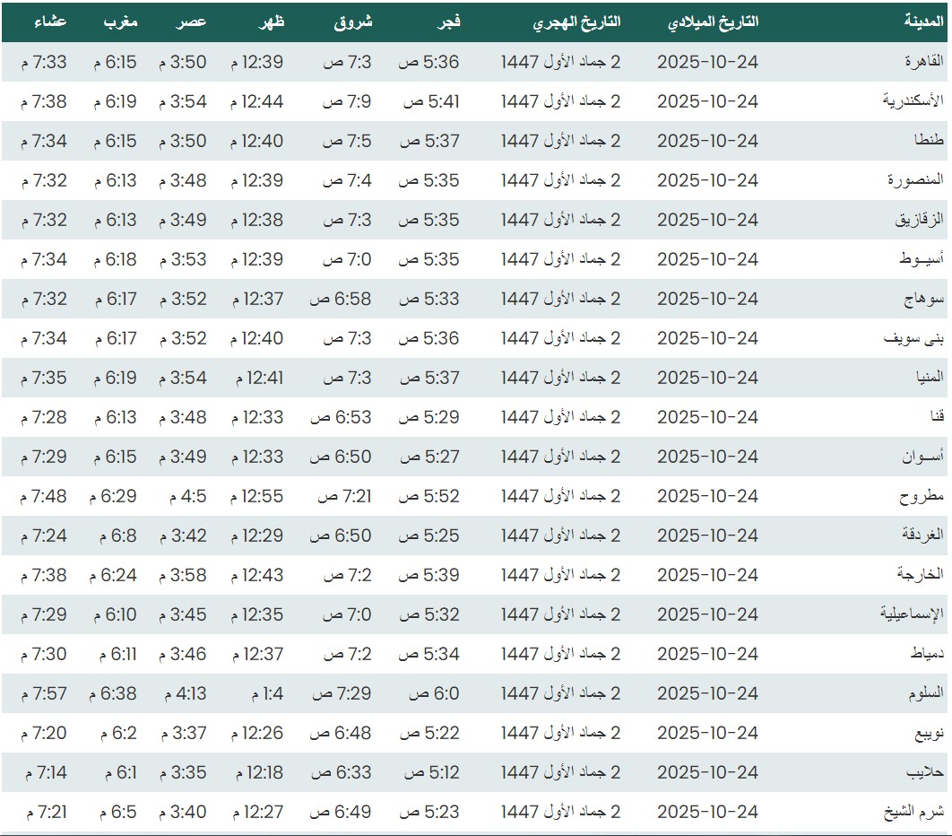The height and width of the screenshot is (836, 952).
Task: Select the Isha time for السلوم
Action: 44,693
